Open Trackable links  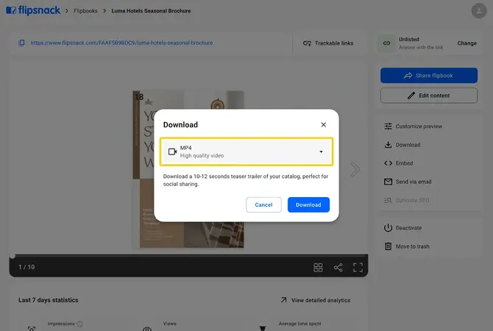coord(328,43)
